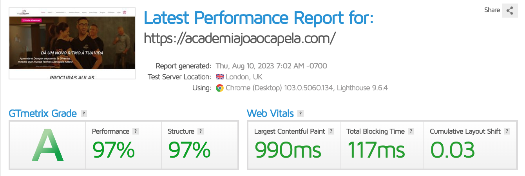
Task: Click help icon for Cumulative Layout Shift
Action: 507,131
